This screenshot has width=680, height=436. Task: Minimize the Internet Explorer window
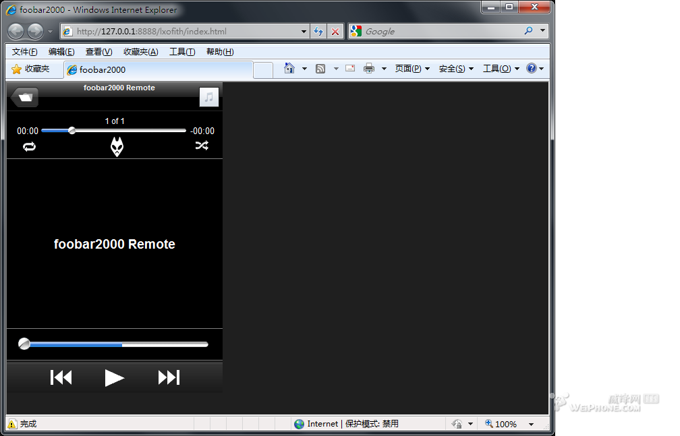491,7
